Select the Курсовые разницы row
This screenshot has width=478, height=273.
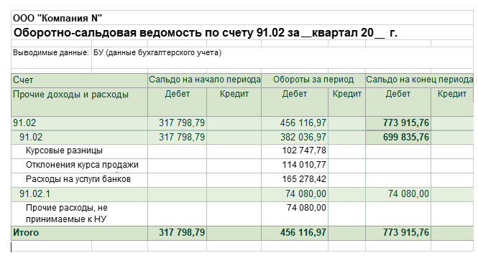242,151
